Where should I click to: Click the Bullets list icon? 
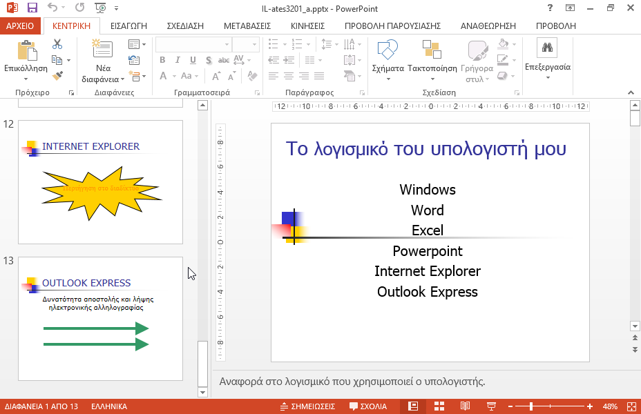click(x=273, y=44)
